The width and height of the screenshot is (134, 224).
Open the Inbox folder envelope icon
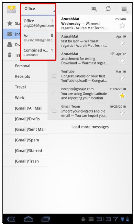[10, 34]
